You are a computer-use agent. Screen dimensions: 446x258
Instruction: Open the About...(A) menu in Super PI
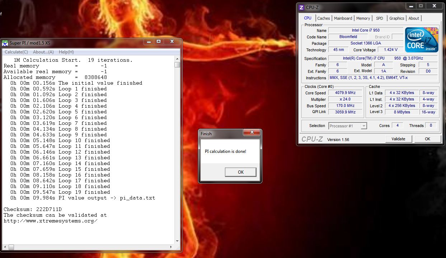pyautogui.click(x=43, y=52)
